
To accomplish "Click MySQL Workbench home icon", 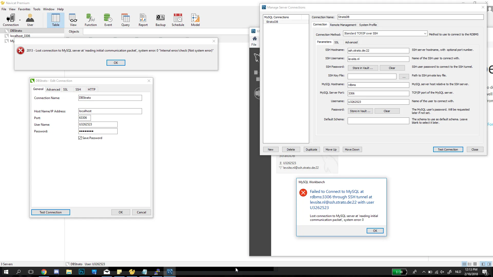I will [254, 38].
